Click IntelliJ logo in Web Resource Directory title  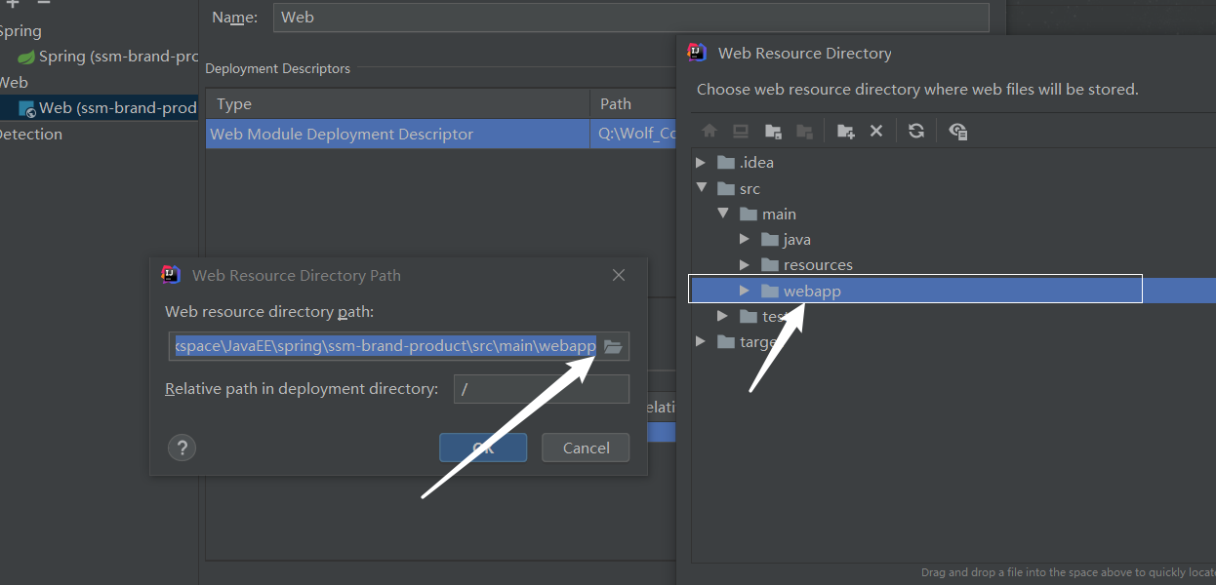(x=697, y=53)
